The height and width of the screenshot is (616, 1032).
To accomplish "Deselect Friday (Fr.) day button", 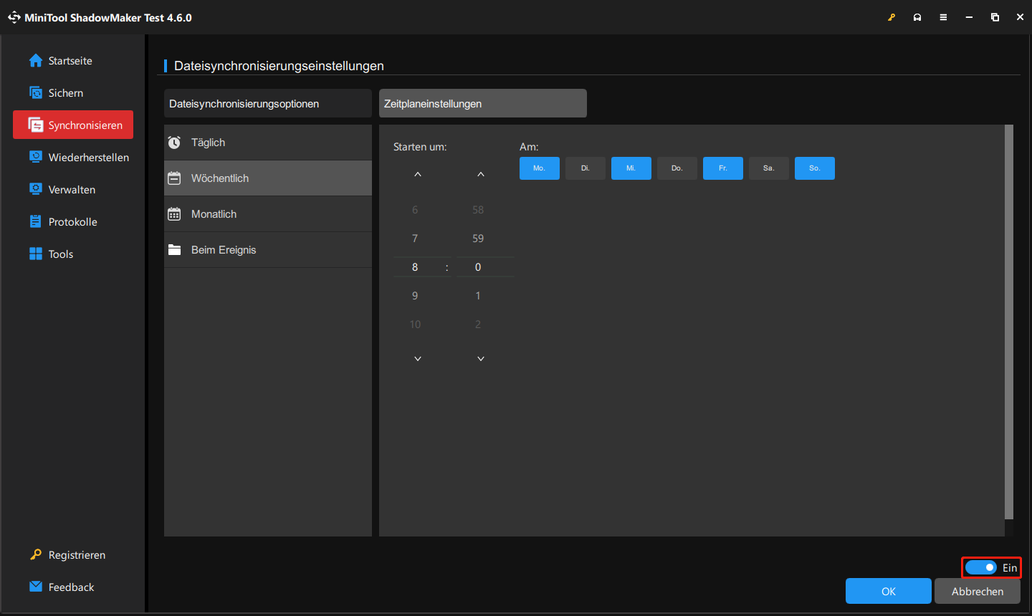I will pyautogui.click(x=723, y=168).
